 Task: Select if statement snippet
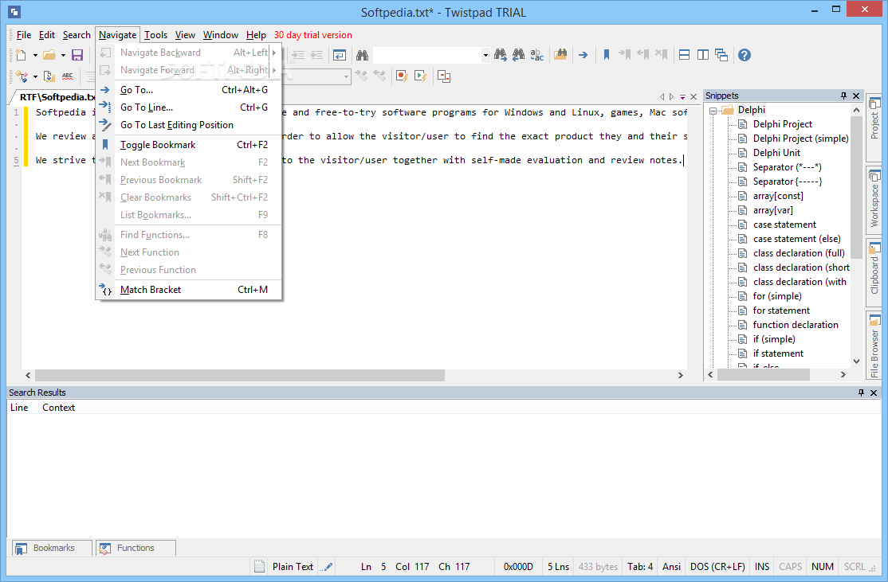point(778,353)
